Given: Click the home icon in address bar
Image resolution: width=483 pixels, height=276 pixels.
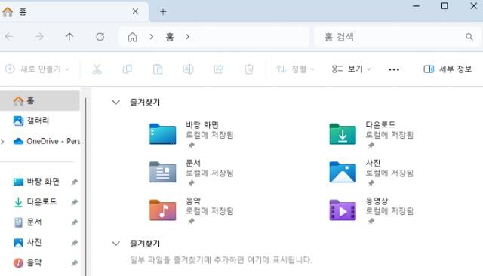Looking at the screenshot, I should 133,37.
